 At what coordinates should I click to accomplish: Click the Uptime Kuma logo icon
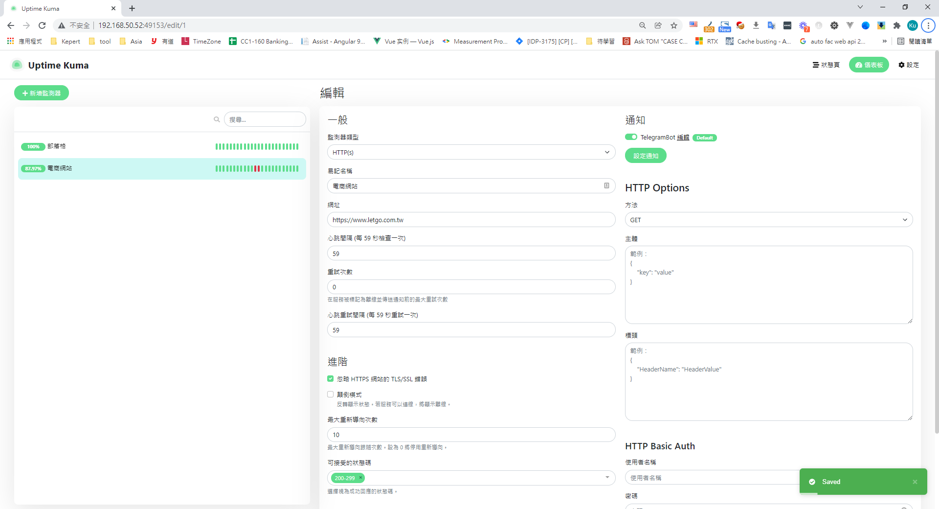click(17, 65)
